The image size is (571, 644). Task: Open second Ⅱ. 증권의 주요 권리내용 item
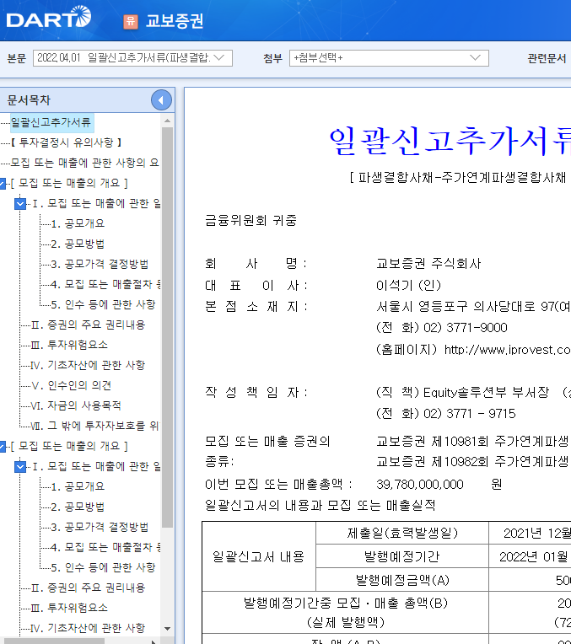point(88,588)
